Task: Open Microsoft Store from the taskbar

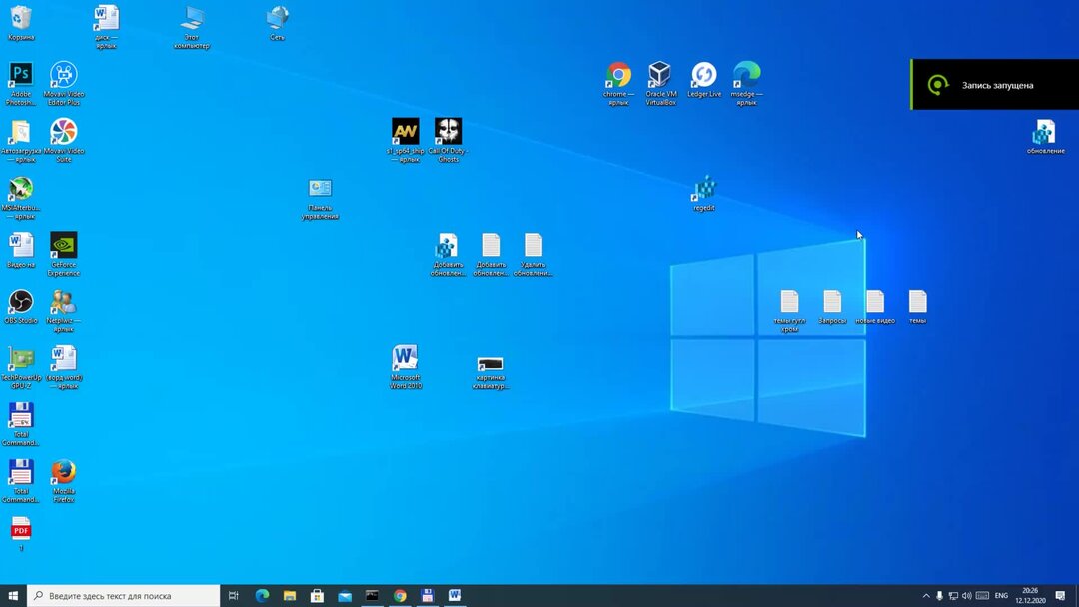Action: tap(318, 595)
